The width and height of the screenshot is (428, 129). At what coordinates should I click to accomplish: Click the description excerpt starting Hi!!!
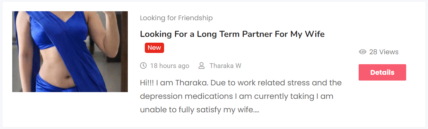click(241, 96)
